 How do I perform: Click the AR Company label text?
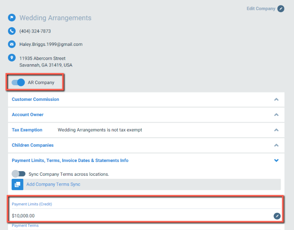[x=41, y=83]
